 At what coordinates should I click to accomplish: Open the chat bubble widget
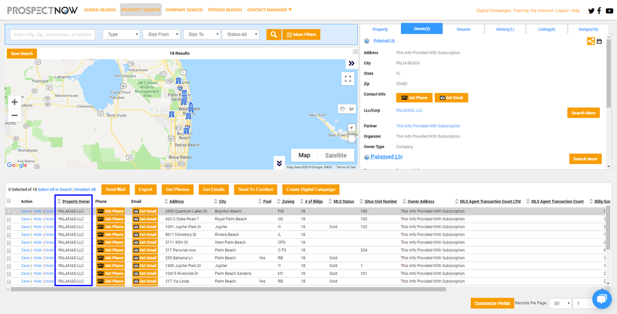602,299
